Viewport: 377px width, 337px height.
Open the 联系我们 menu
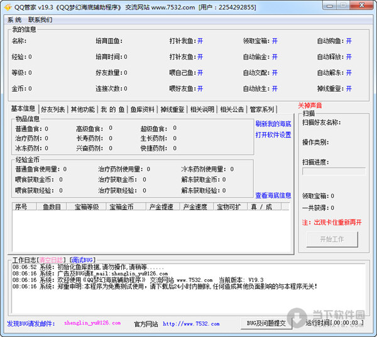(x=40, y=19)
